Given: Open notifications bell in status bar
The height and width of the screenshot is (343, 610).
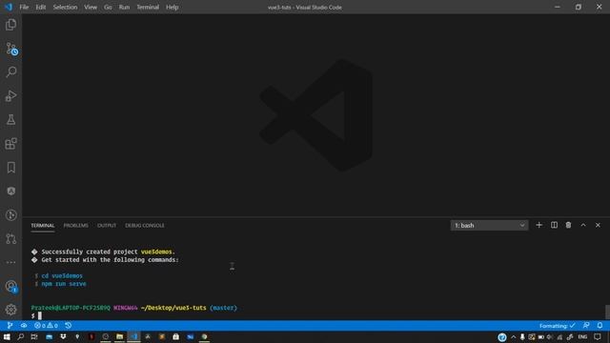Looking at the screenshot, I should pos(600,326).
